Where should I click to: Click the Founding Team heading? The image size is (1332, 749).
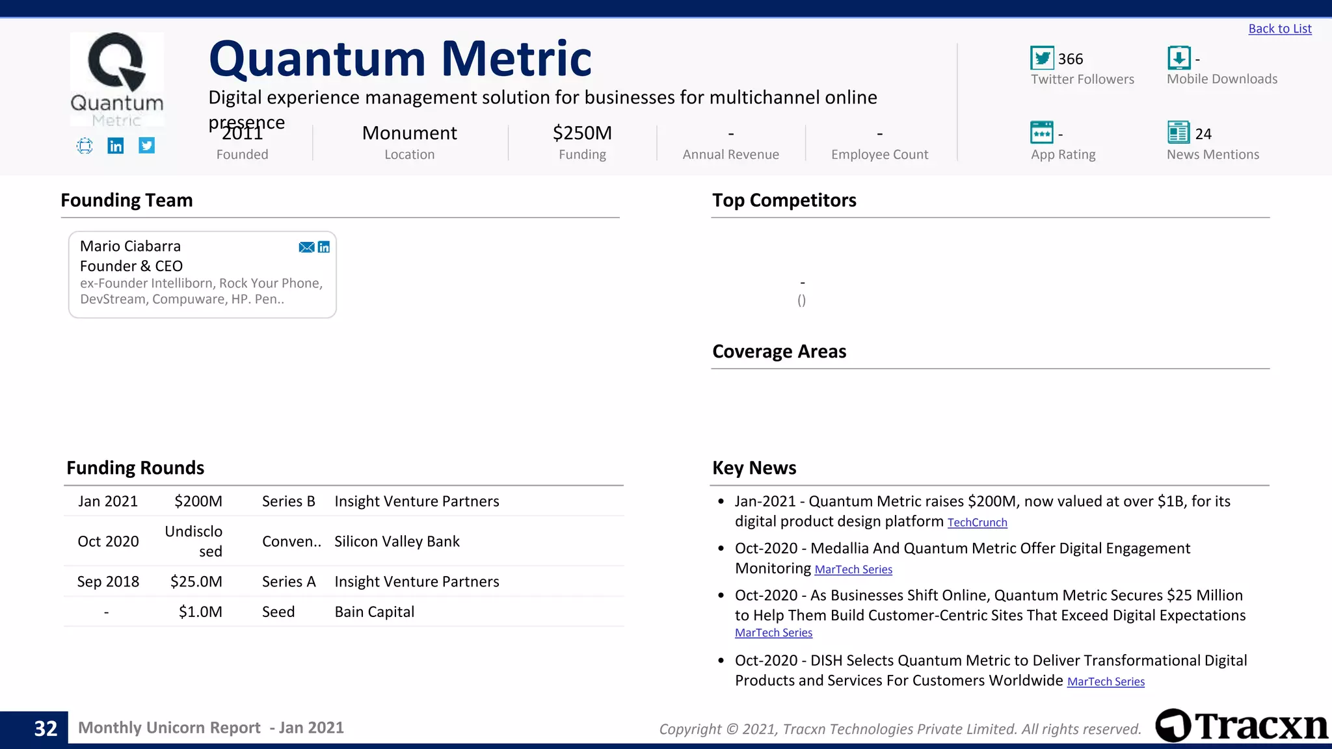(127, 200)
